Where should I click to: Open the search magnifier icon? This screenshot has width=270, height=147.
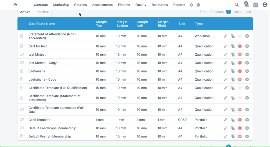(237, 5)
